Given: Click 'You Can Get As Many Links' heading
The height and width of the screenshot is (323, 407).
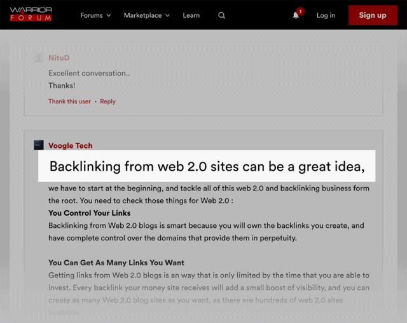Looking at the screenshot, I should (116, 263).
